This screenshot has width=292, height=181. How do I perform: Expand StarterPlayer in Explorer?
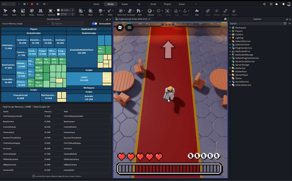230,75
